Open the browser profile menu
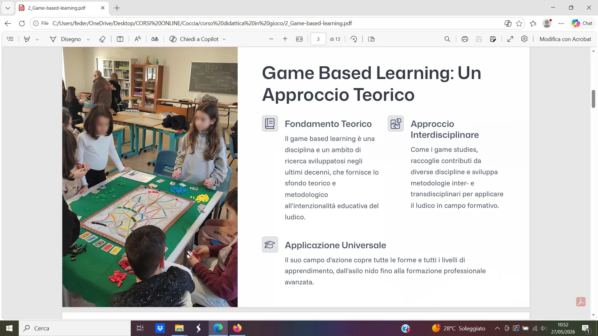The image size is (598, 336). point(547,23)
